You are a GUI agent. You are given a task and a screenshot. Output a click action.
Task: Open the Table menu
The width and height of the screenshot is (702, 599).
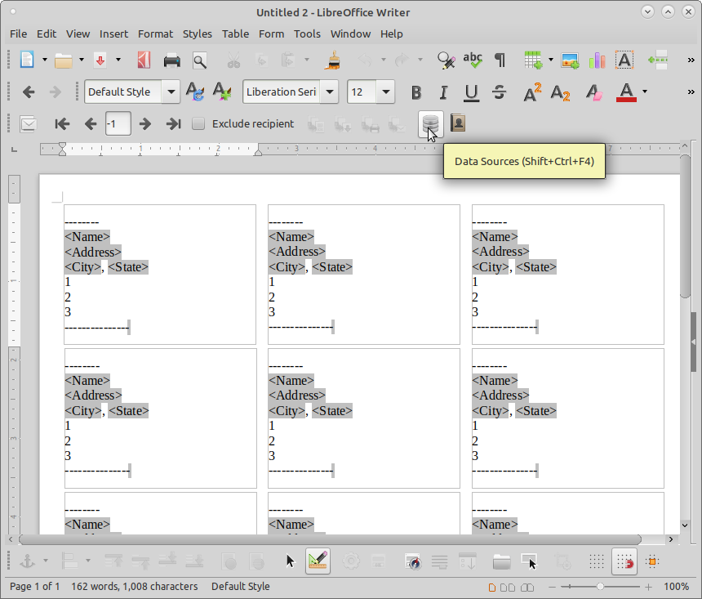tap(235, 34)
